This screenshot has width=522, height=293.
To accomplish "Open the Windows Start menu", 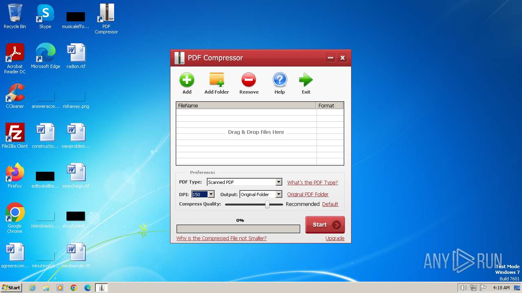I will 11,288.
